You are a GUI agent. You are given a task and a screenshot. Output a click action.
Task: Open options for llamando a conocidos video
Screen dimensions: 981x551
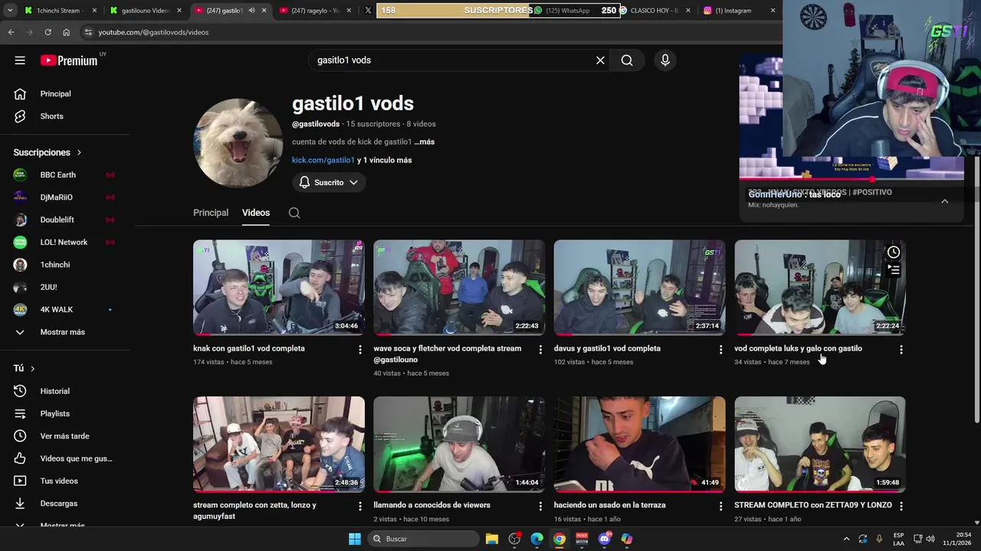tap(540, 506)
